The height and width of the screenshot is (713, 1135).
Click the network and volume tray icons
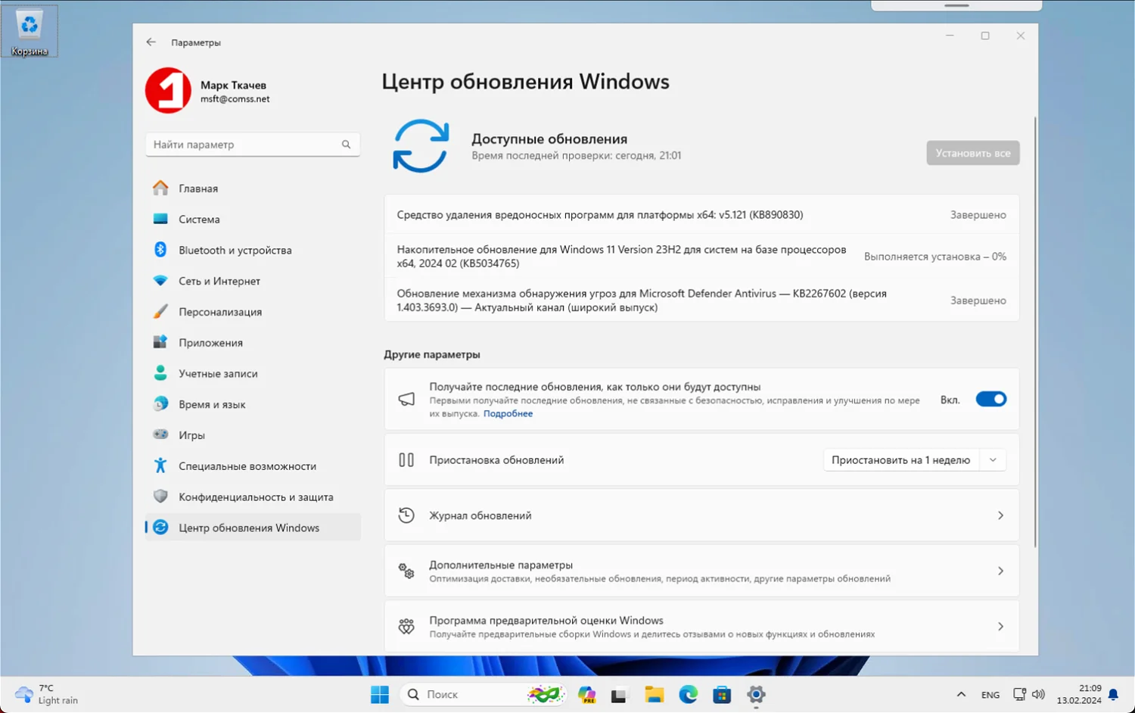(1028, 694)
